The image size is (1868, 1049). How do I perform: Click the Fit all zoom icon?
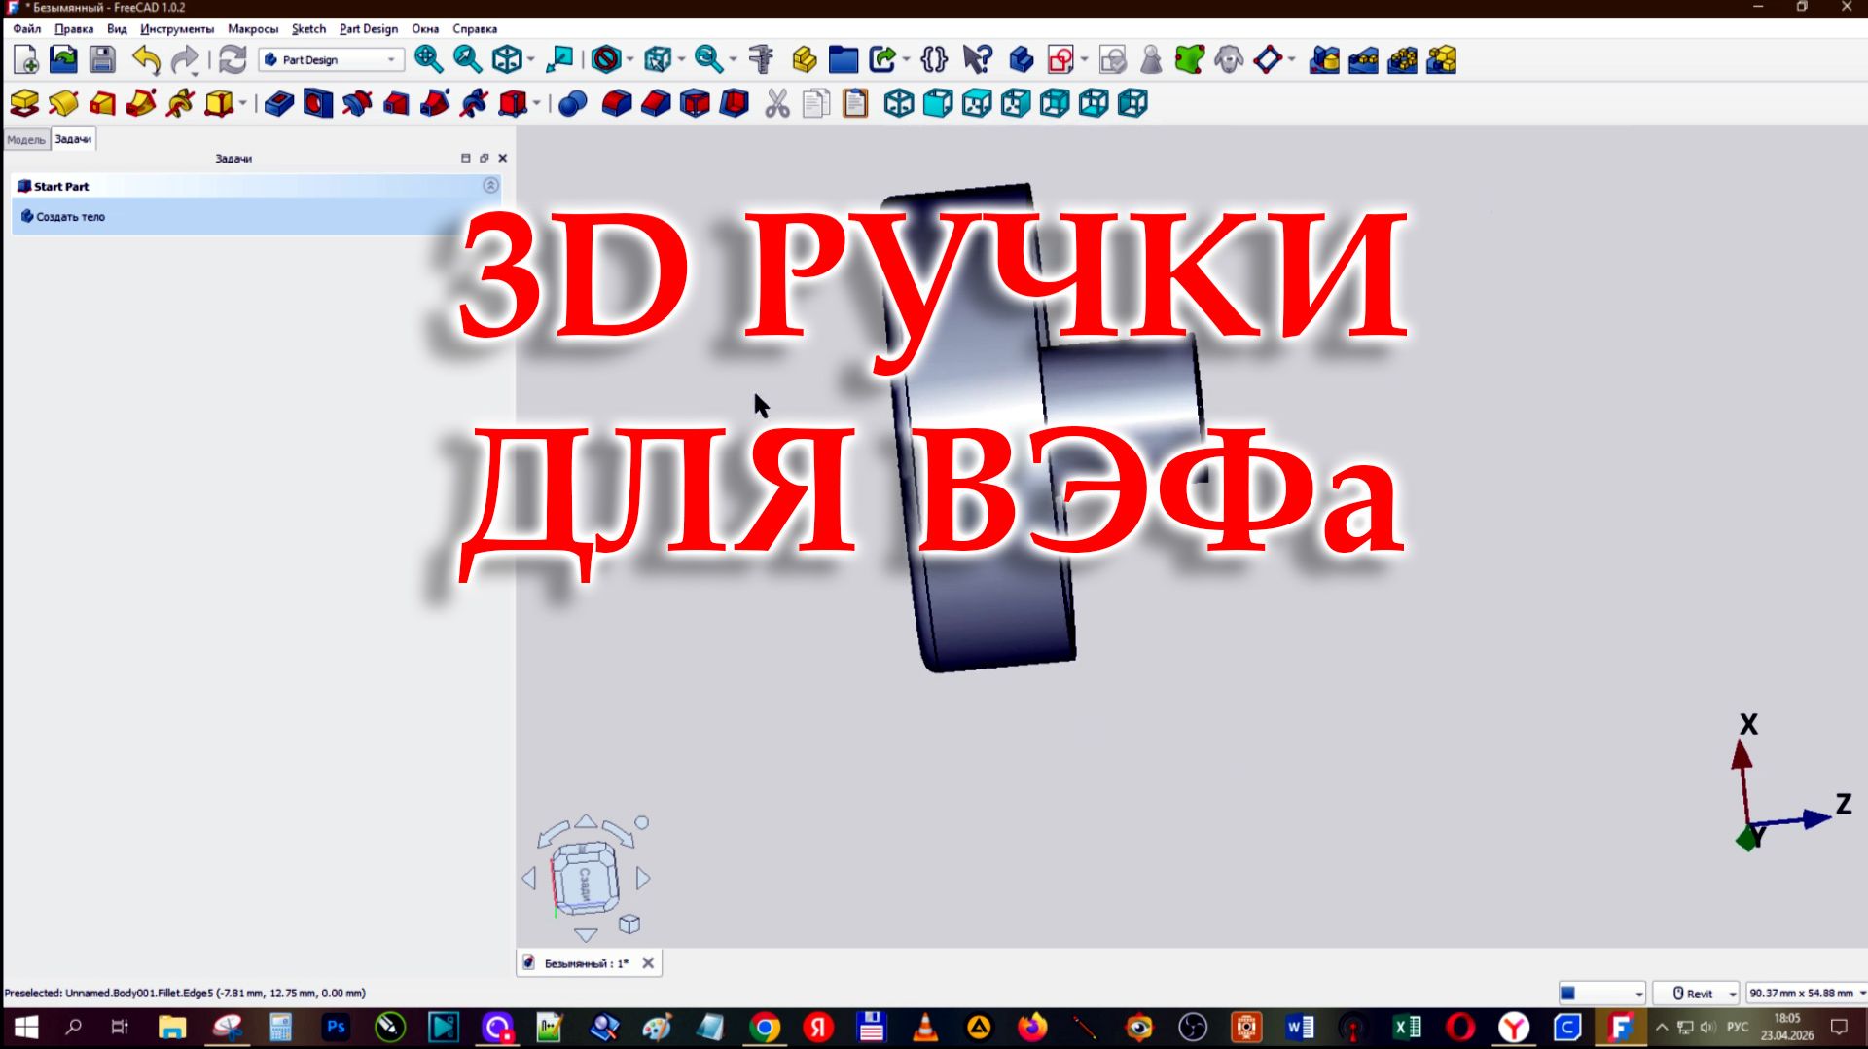(428, 60)
